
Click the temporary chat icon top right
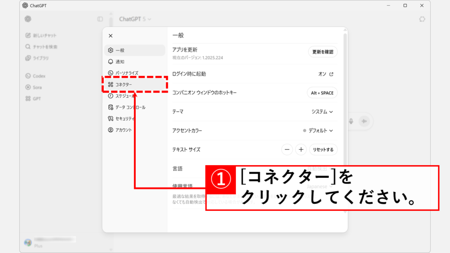(422, 19)
